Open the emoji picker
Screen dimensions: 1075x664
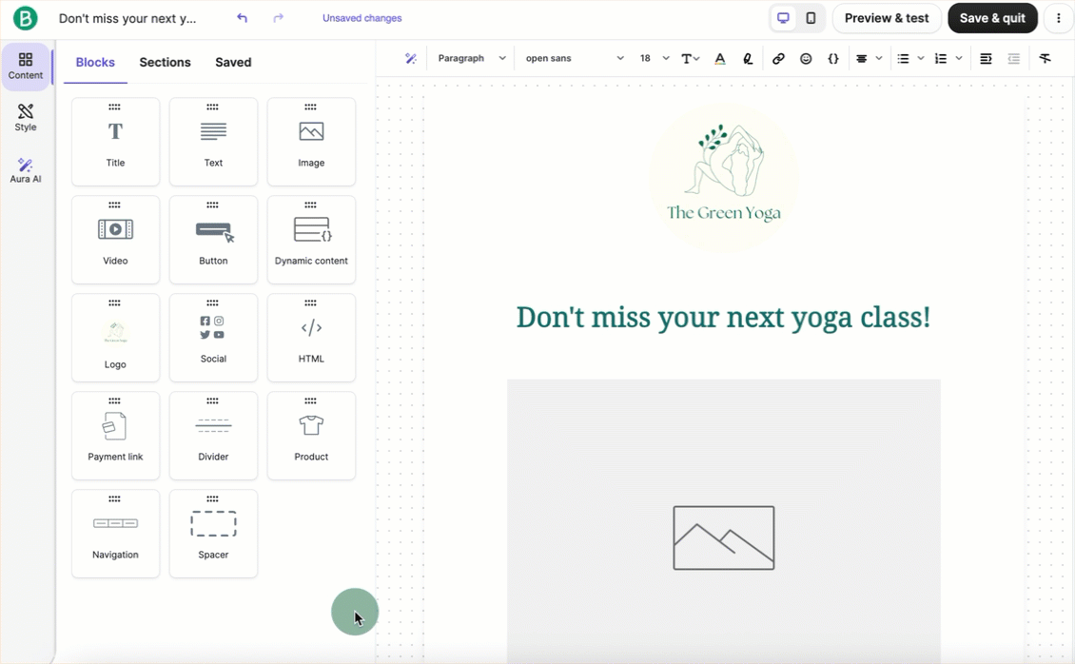[806, 59]
